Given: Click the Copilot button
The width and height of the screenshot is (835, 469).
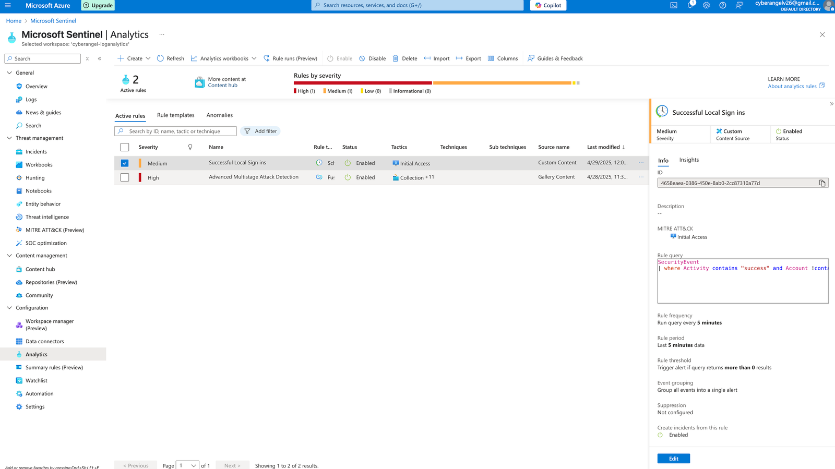Looking at the screenshot, I should pos(548,5).
